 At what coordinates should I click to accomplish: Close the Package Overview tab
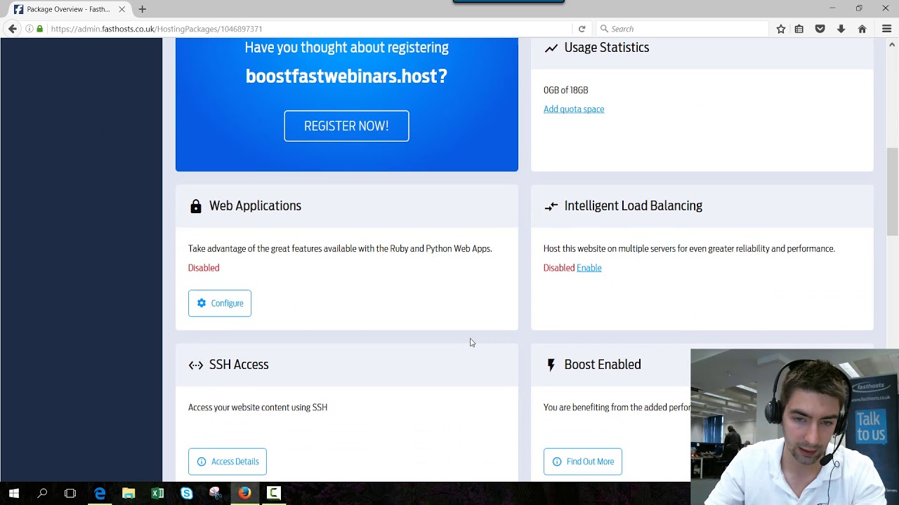coord(122,9)
